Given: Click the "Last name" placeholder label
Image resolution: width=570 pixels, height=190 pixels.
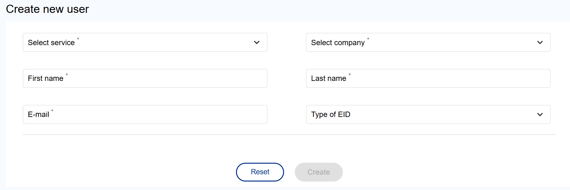Looking at the screenshot, I should point(328,78).
